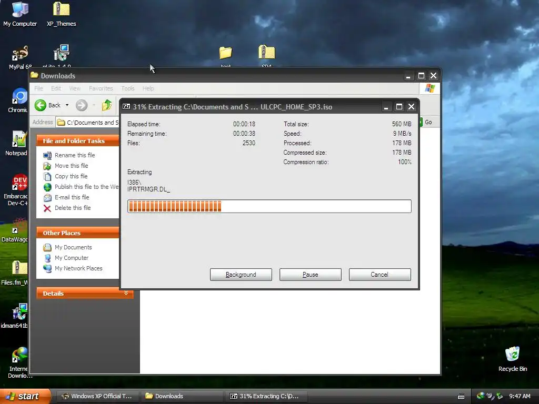Launch Chromium desktop shortcut

[x=19, y=100]
